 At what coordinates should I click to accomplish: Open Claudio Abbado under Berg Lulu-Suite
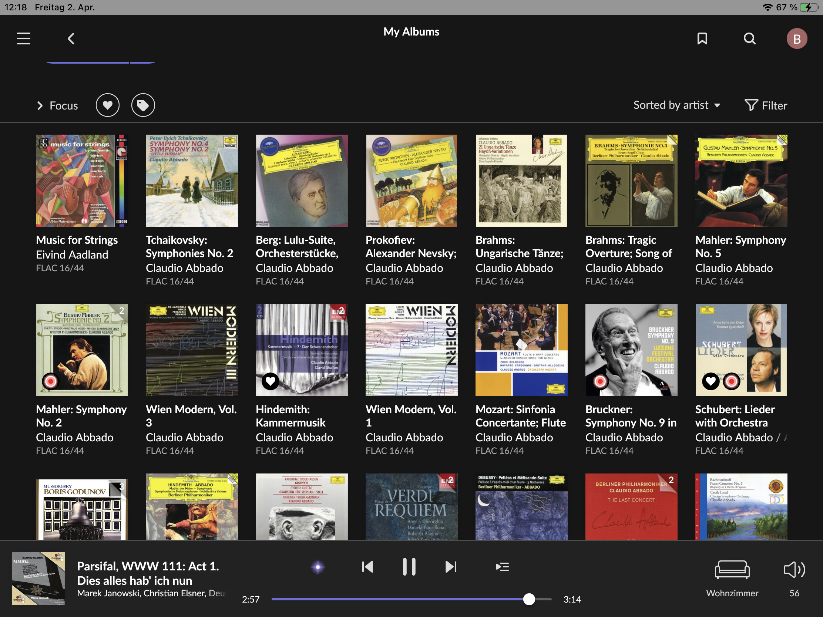point(294,268)
